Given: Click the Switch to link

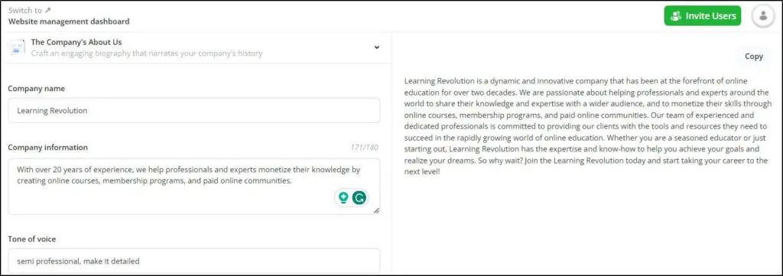Looking at the screenshot, I should click(x=30, y=10).
